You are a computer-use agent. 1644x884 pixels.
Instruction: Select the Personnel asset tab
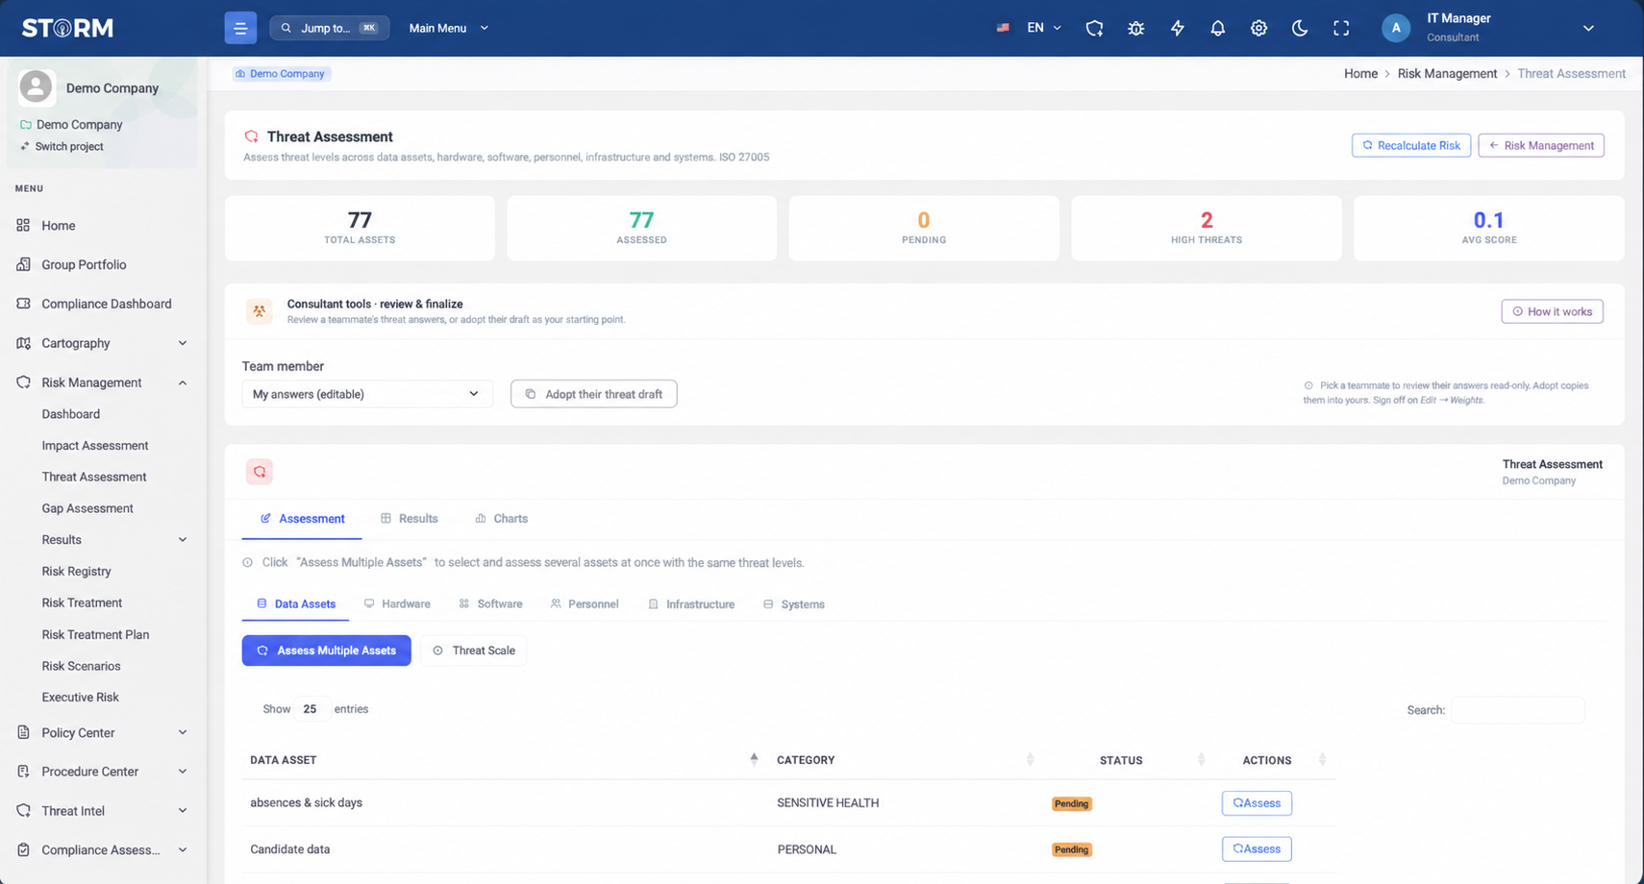(x=585, y=604)
